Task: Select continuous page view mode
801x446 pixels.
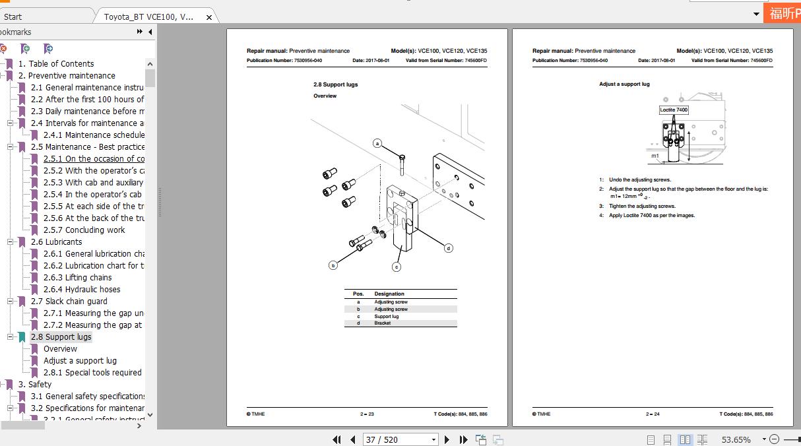Action: coord(667,439)
